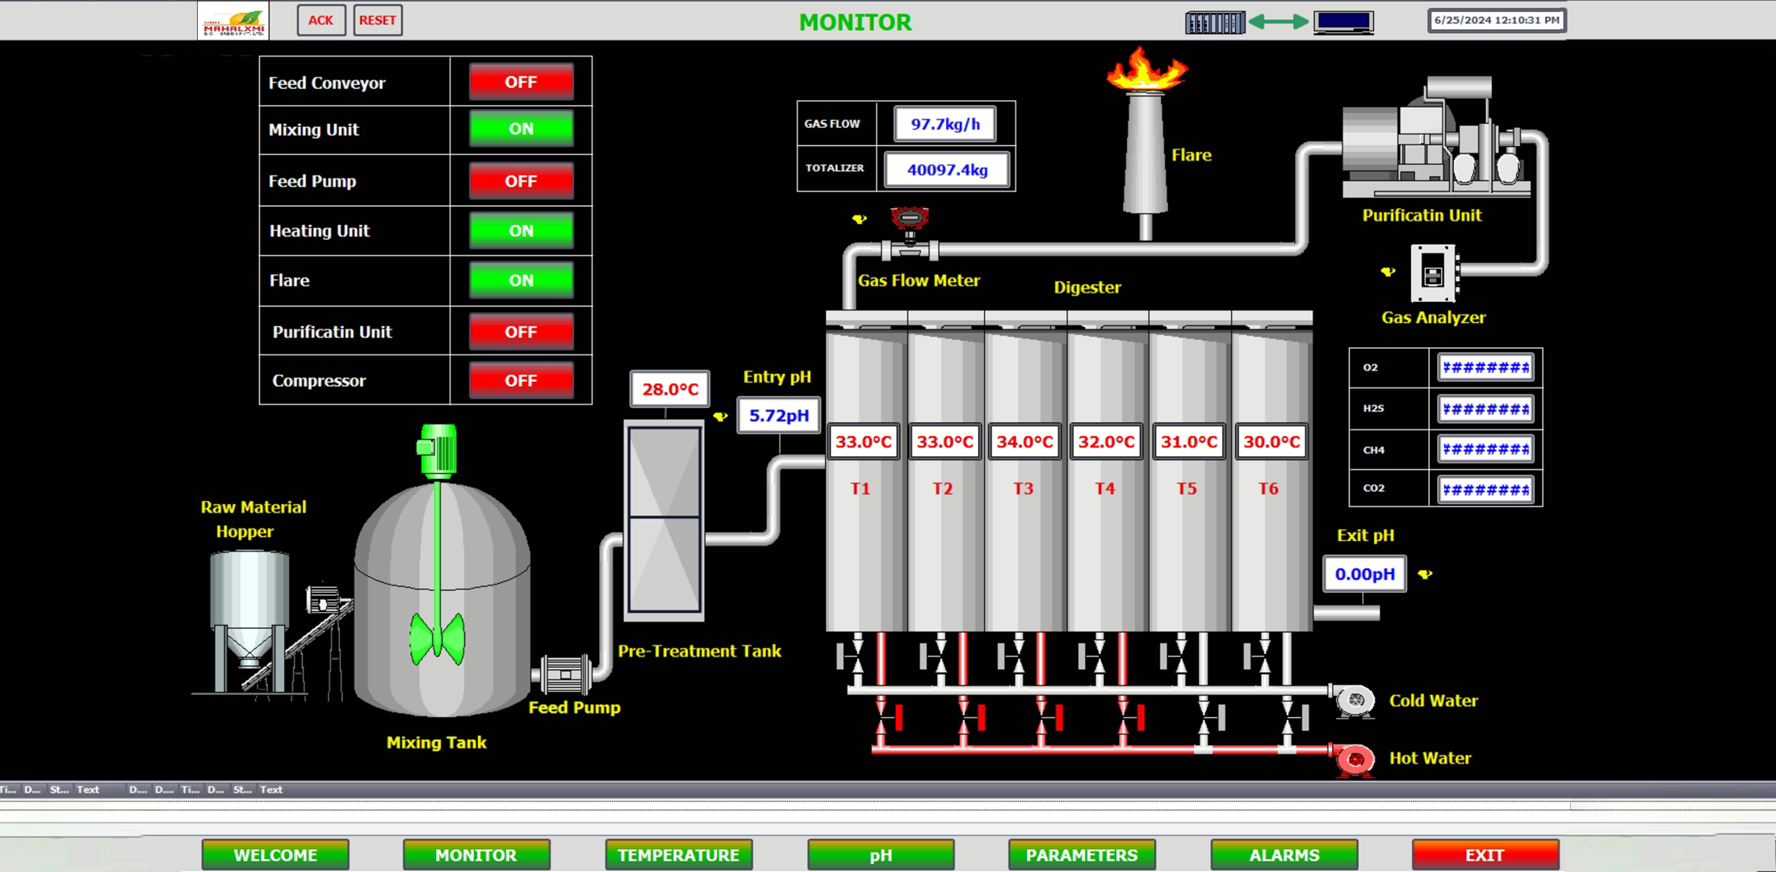Click the Gas Flow Meter icon

click(910, 221)
